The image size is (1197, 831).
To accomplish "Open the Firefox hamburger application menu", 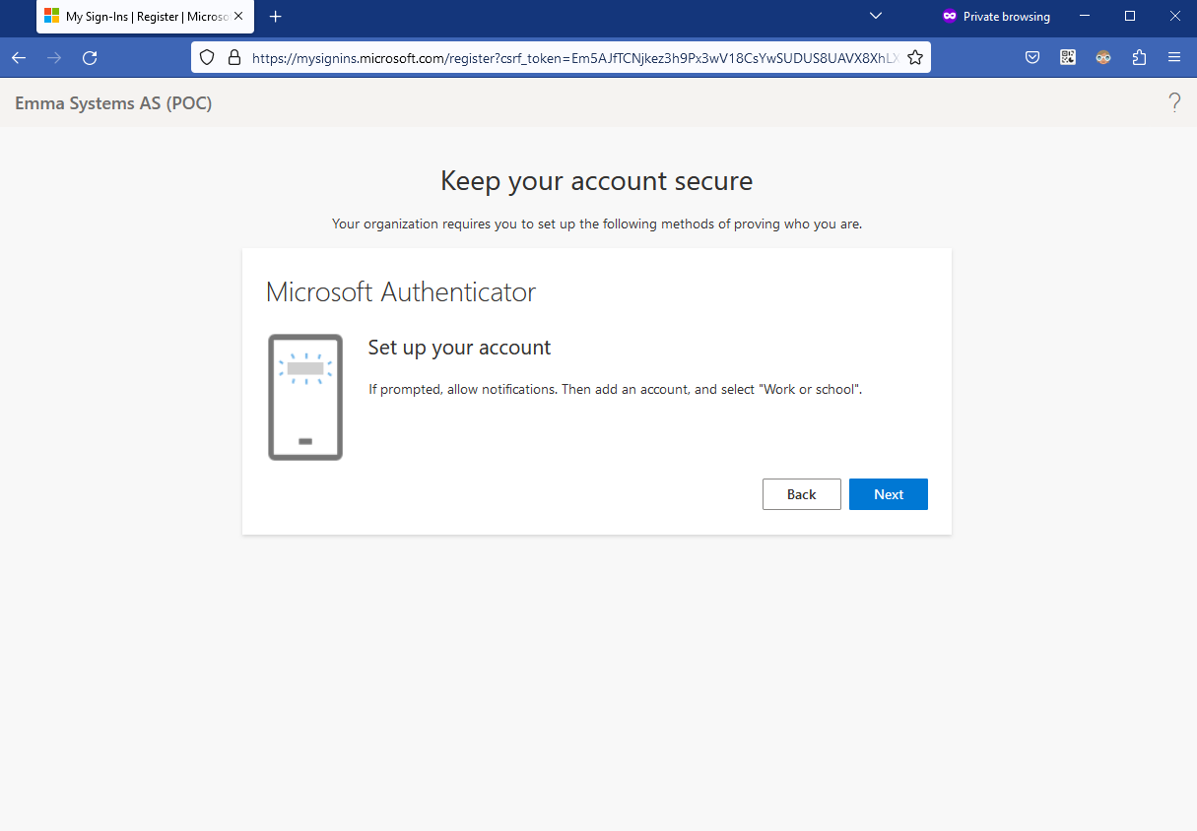I will 1174,57.
